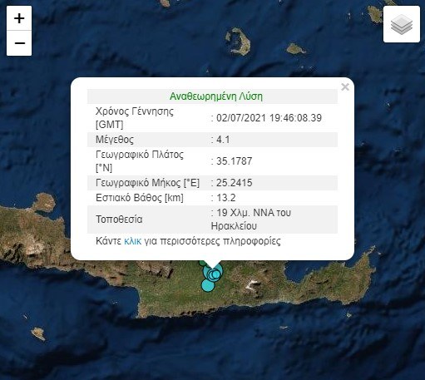Image resolution: width=425 pixels, height=380 pixels.
Task: Click the 'Τοποθεσία' label
Action: click(x=119, y=220)
